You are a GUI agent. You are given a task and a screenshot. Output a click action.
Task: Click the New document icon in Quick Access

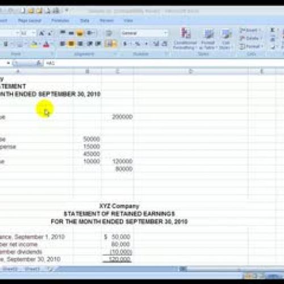(x=23, y=11)
